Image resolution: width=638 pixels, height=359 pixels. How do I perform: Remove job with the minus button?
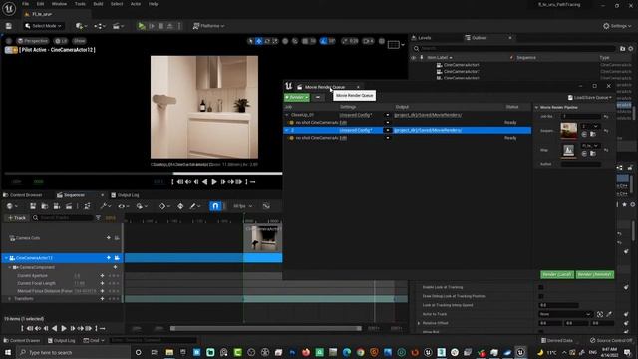[x=318, y=98]
